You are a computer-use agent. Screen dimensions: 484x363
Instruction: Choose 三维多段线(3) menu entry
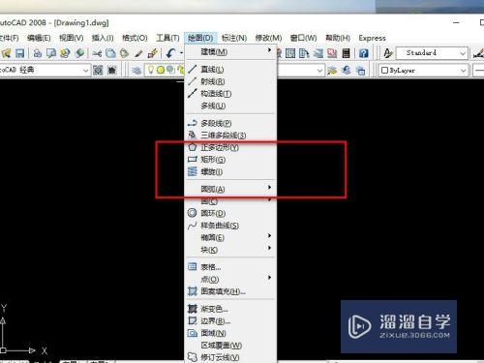click(230, 136)
